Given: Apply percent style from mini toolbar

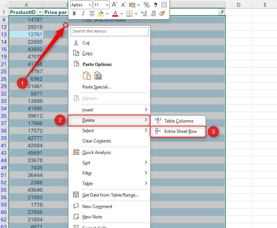Looking at the screenshot, I should coord(146,5).
